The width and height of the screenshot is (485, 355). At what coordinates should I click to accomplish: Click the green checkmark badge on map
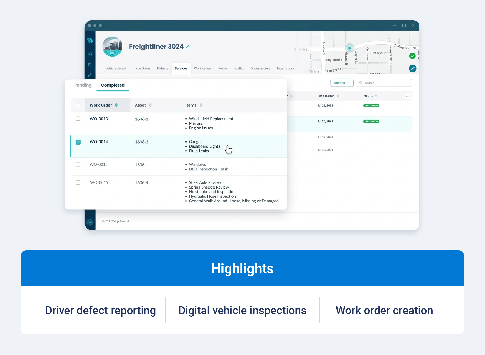[x=413, y=56]
